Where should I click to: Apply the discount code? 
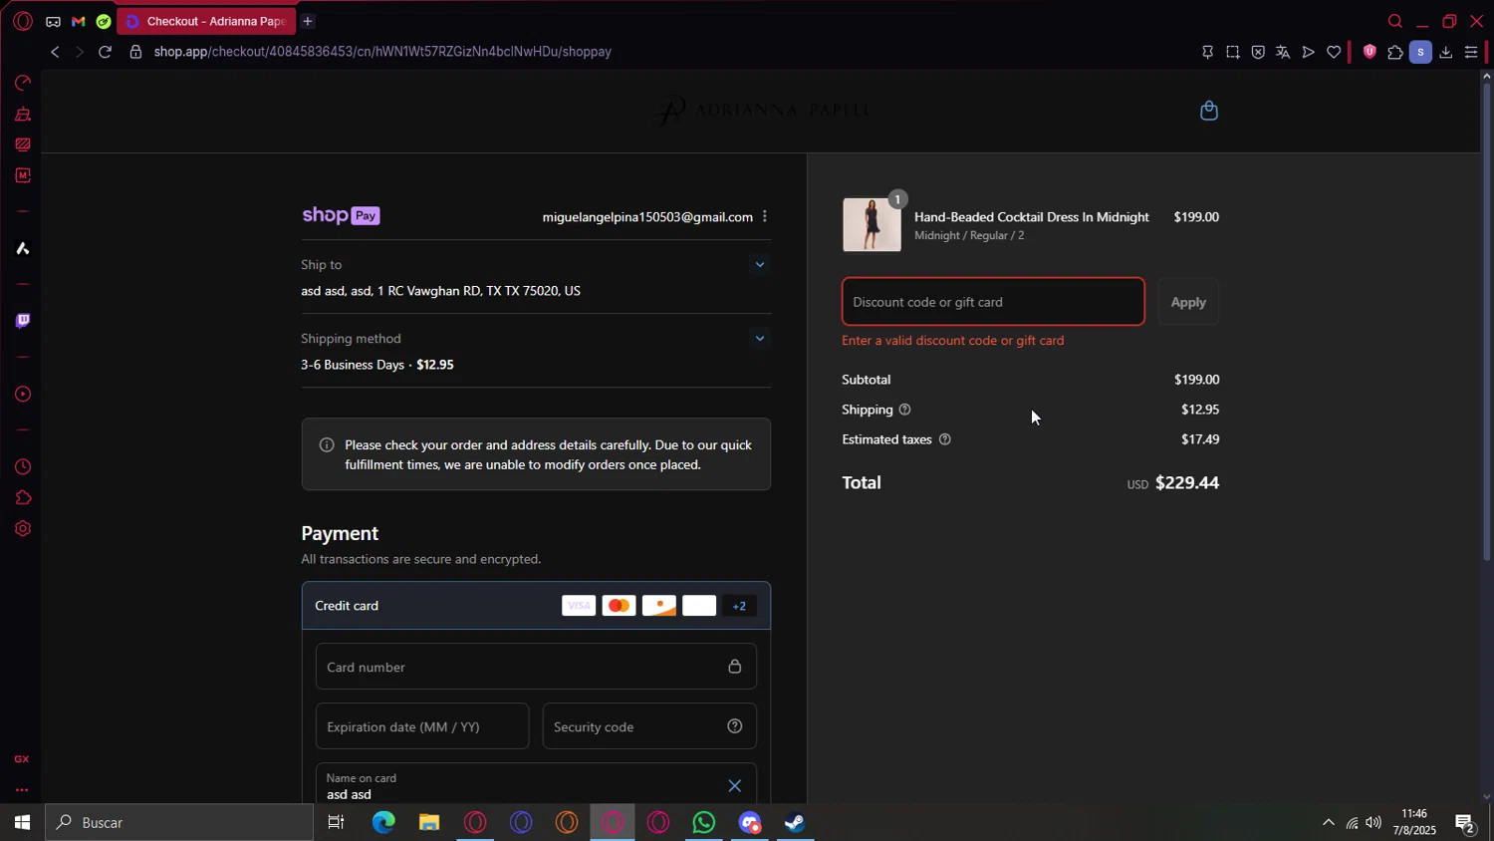click(1188, 302)
